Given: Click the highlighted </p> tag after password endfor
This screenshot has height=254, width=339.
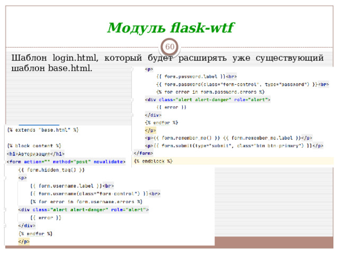Looking at the screenshot, I should pos(150,131).
